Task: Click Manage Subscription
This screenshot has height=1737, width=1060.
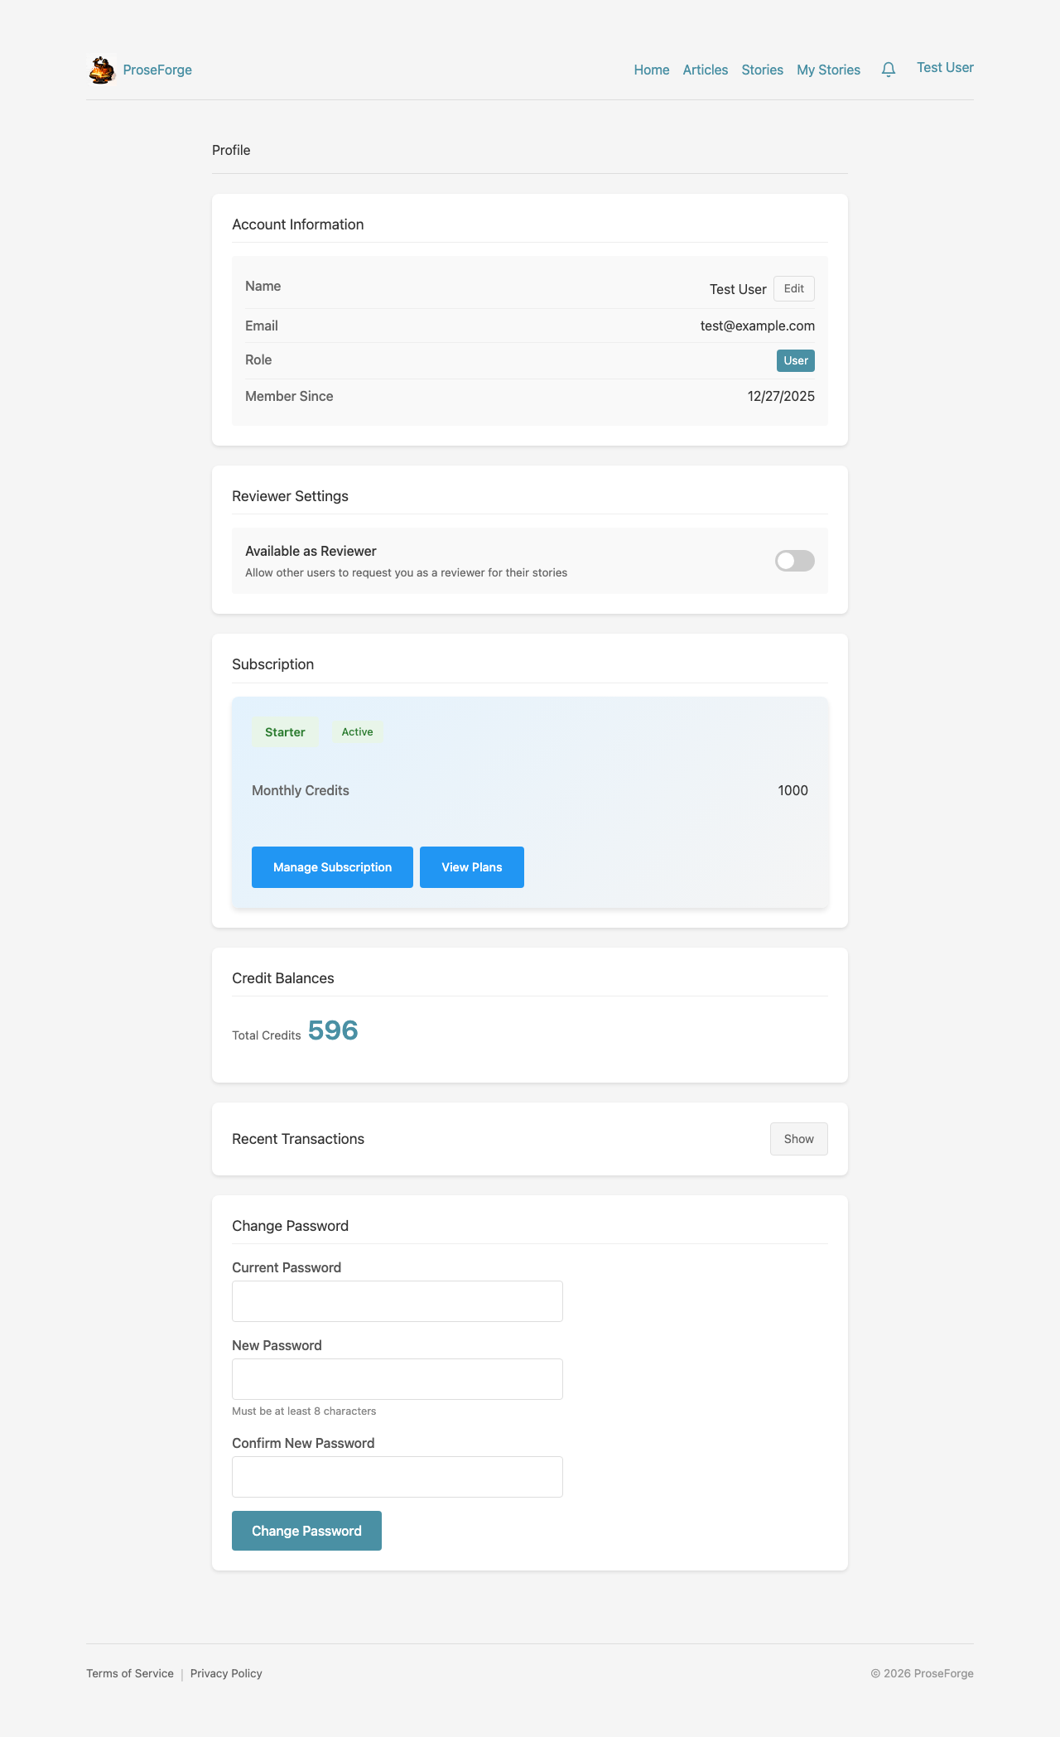Action: click(332, 866)
